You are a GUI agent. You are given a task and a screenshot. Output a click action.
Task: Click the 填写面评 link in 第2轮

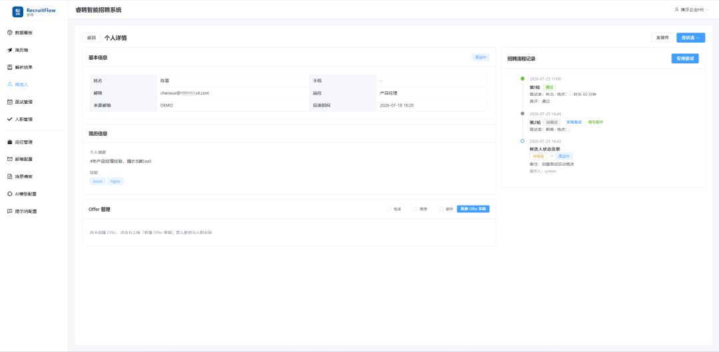pyautogui.click(x=595, y=122)
